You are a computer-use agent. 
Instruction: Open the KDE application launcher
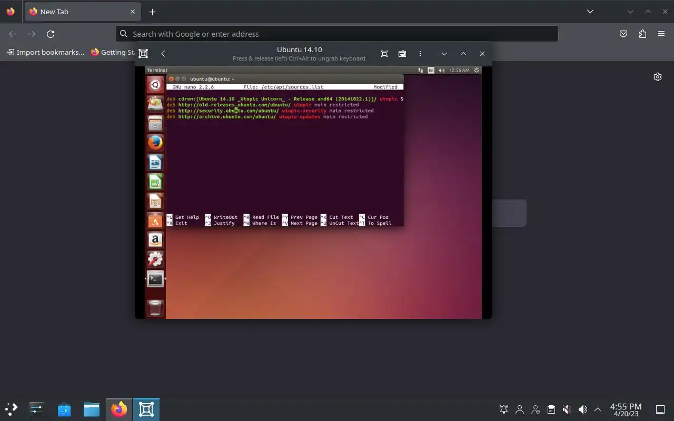(x=12, y=409)
